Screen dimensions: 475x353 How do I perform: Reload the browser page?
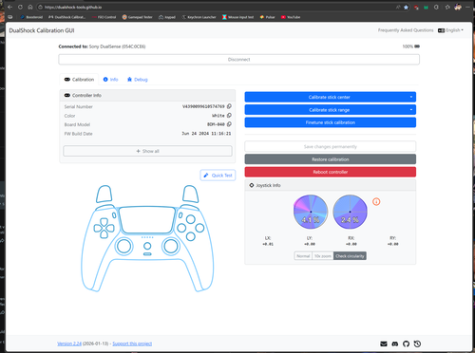coord(20,7)
